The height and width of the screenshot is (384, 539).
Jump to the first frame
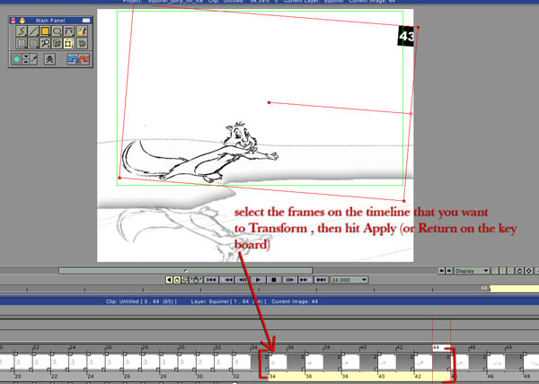coord(211,280)
